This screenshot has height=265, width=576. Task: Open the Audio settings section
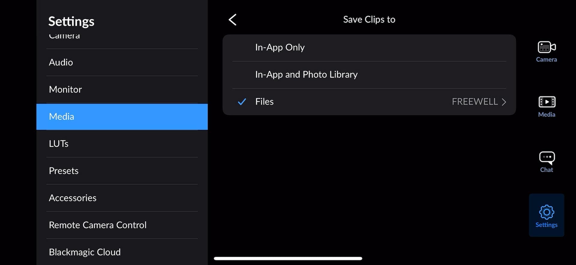tap(61, 62)
